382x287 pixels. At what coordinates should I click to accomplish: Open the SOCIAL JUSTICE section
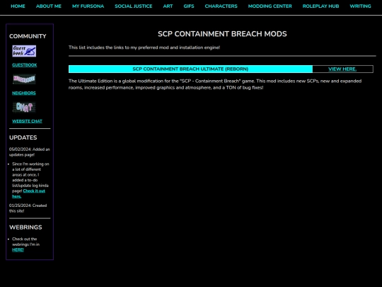coord(134,6)
